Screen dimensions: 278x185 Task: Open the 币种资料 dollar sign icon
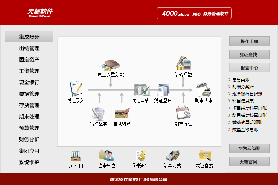[141, 156]
